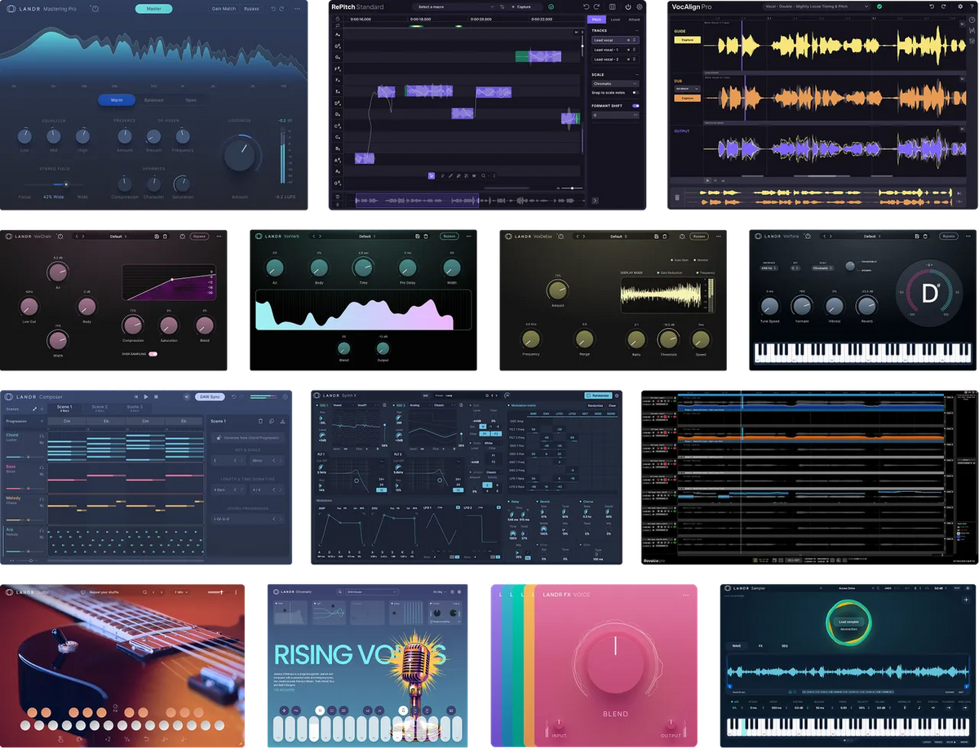Click the more-options ellipsis in Mastering Pro
The height and width of the screenshot is (748, 979).
(x=297, y=9)
